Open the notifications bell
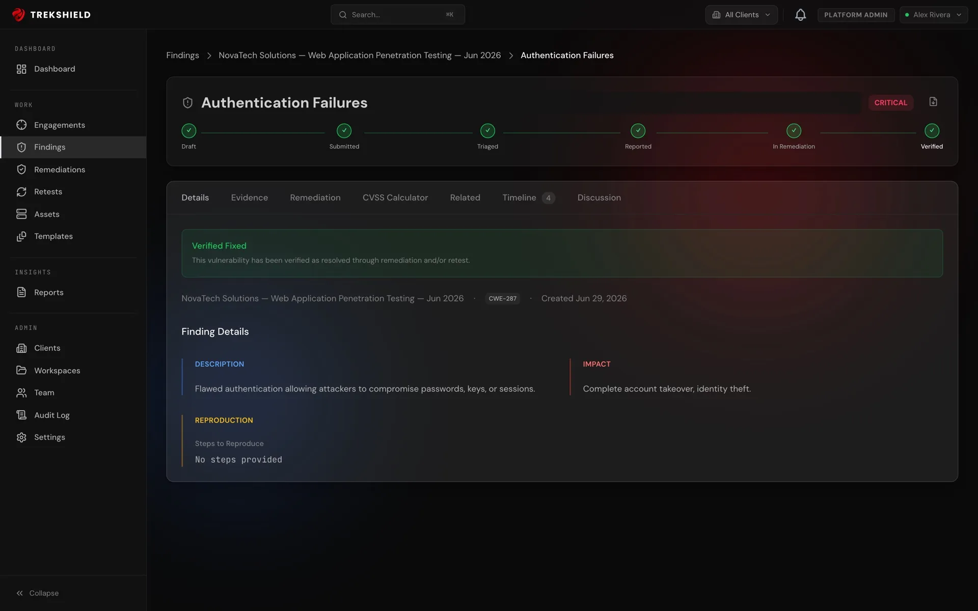 [x=800, y=15]
